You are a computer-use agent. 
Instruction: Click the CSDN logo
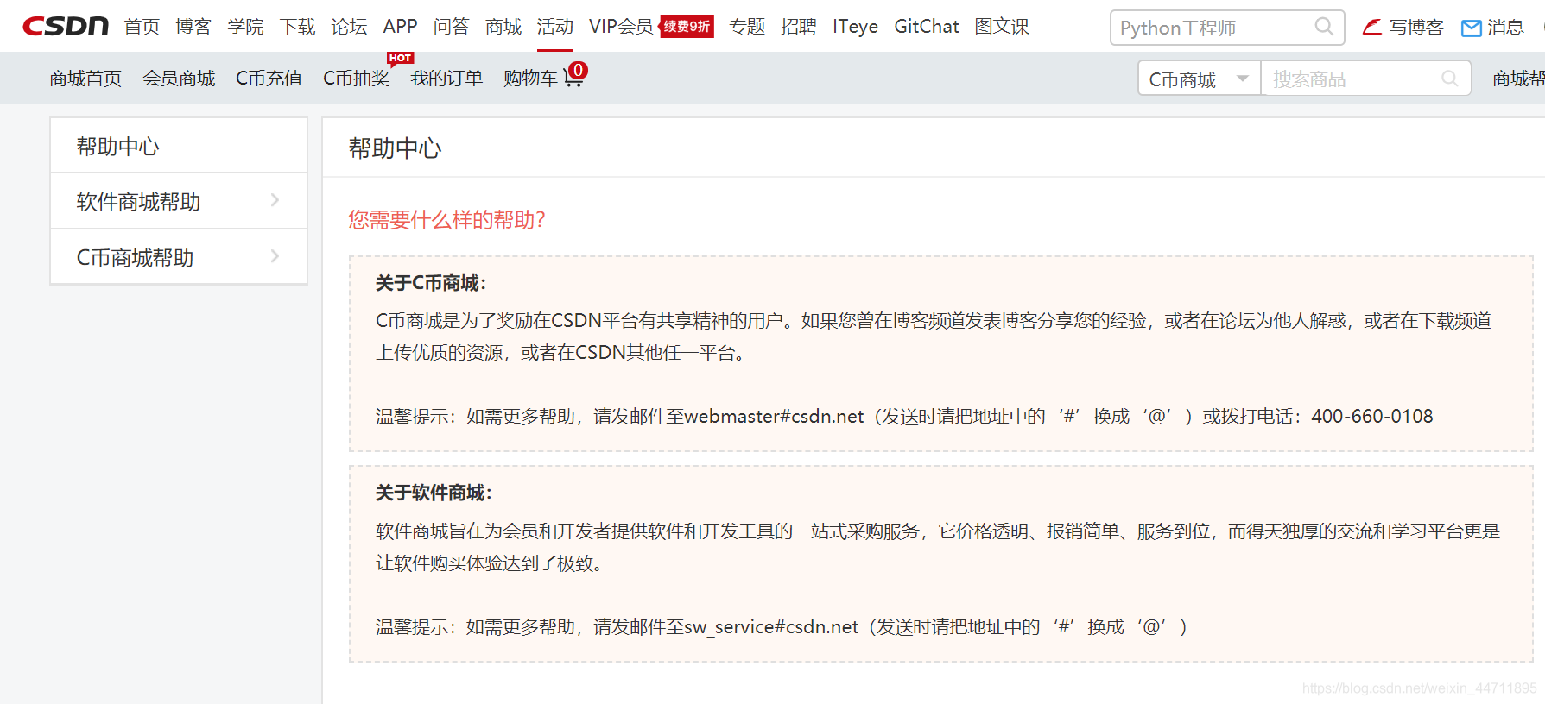(66, 27)
